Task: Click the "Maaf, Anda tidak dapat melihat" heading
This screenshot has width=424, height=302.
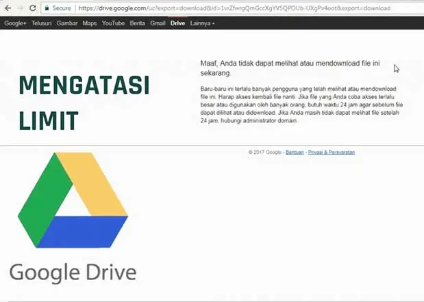Action: (x=290, y=68)
